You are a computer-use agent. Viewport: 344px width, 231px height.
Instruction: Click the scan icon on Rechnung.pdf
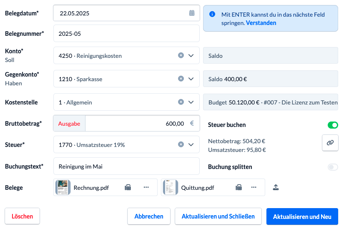128,187
